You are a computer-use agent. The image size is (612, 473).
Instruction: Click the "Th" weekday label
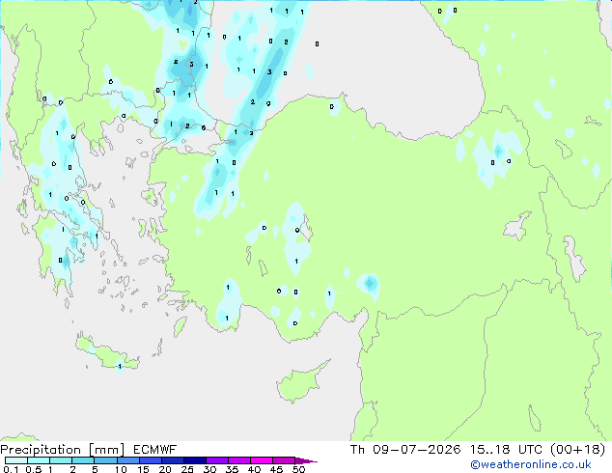[x=357, y=450]
